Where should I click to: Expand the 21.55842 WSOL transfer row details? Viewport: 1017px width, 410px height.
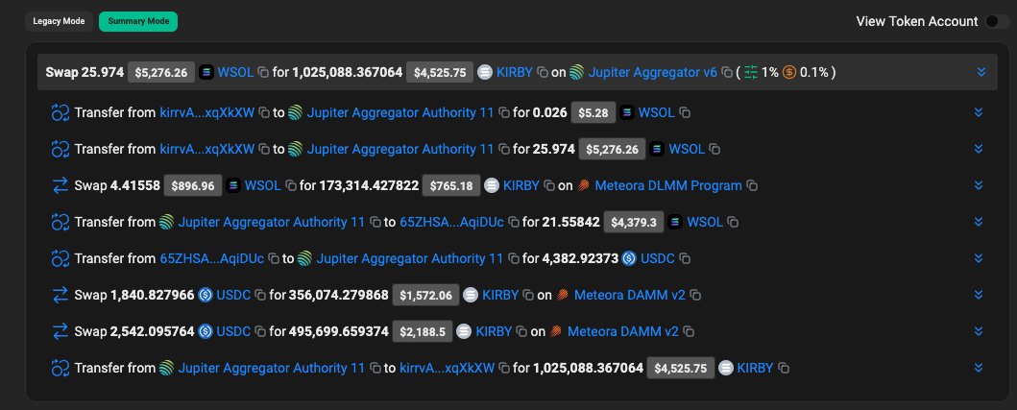pyautogui.click(x=979, y=222)
